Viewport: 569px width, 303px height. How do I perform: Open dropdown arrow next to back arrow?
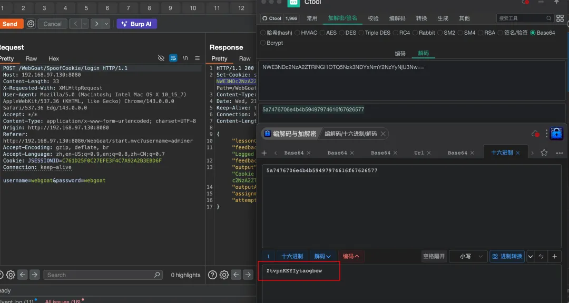point(85,24)
